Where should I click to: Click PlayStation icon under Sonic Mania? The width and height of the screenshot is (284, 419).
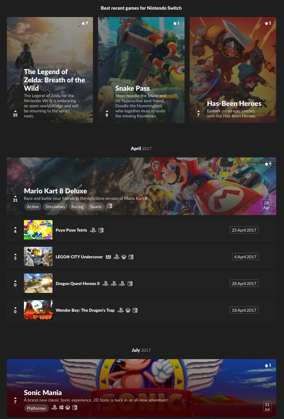54,407
